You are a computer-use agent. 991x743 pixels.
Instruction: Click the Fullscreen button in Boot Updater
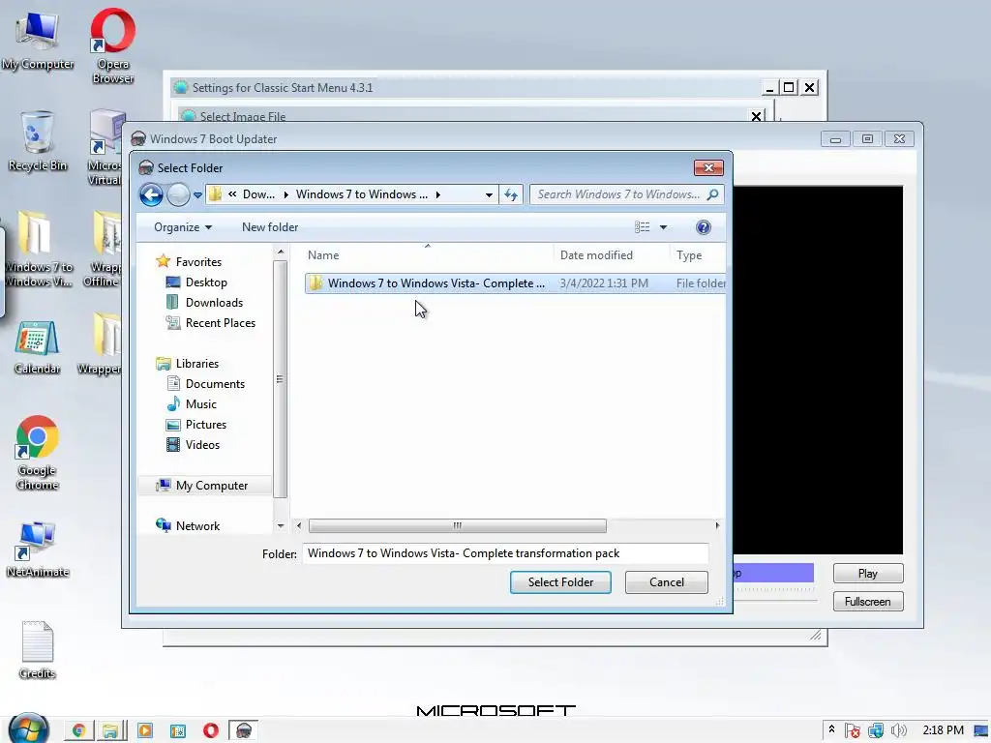coord(868,602)
